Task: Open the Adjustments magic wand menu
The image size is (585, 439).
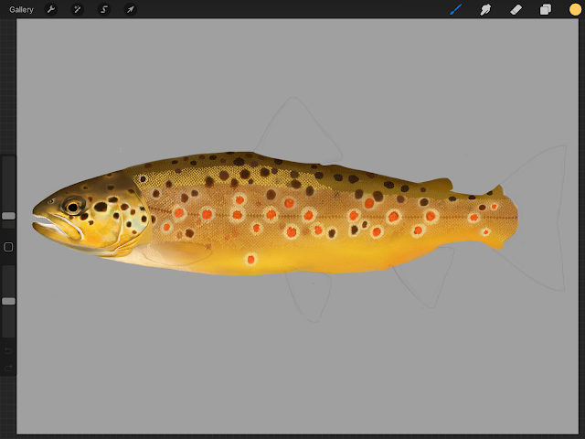Action: [77, 9]
